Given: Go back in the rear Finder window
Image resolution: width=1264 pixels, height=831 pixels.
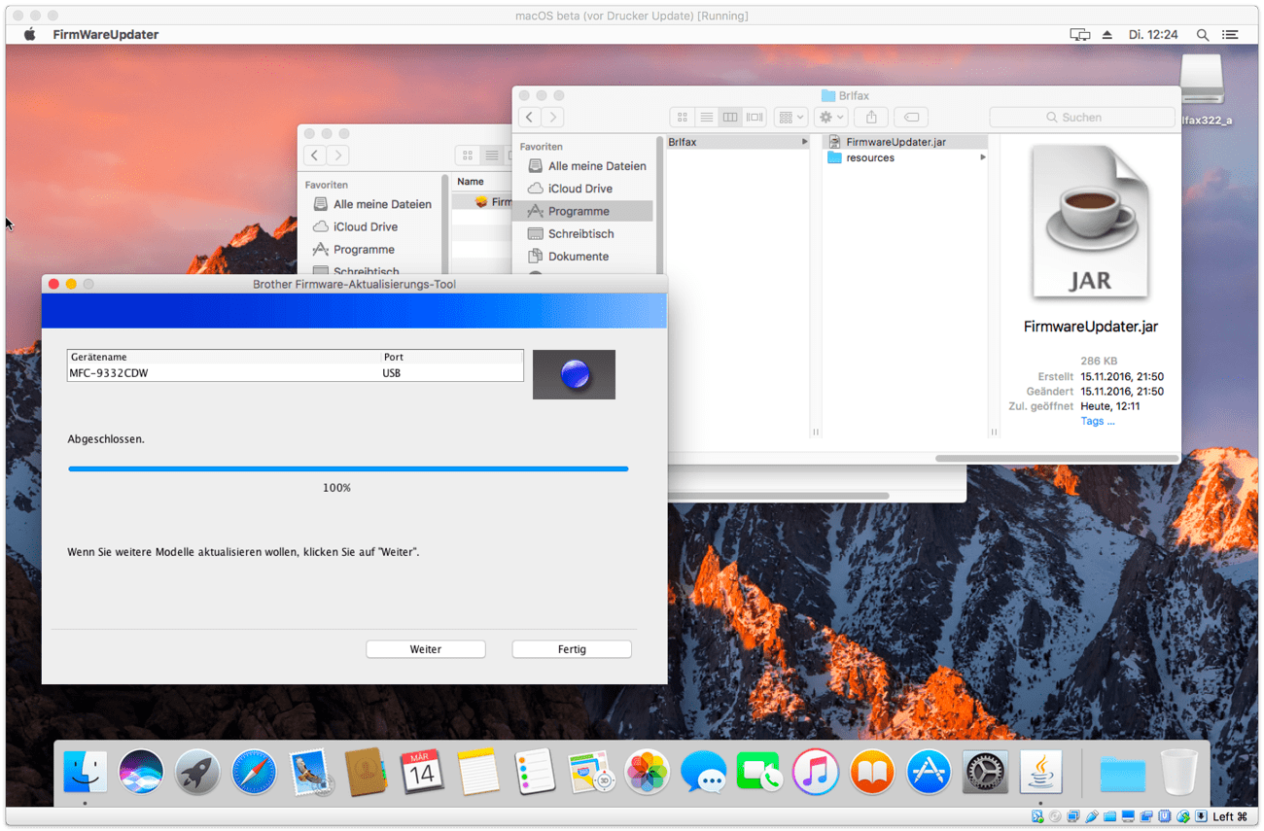Looking at the screenshot, I should pos(315,156).
